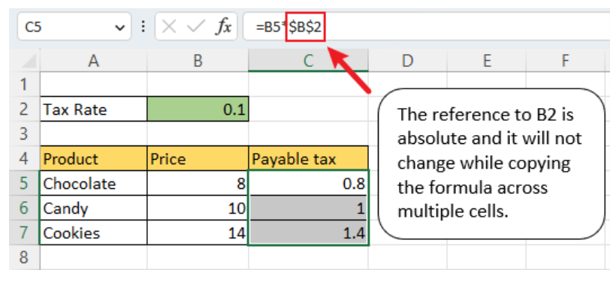Click the Enter checkmark formula icon

(195, 27)
